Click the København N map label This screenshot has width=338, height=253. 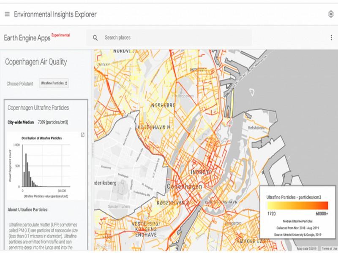pyautogui.click(x=154, y=127)
